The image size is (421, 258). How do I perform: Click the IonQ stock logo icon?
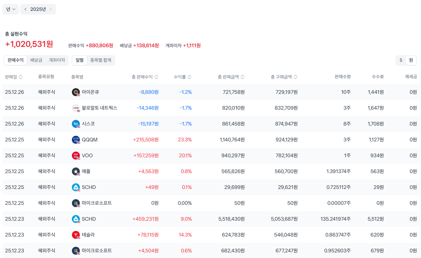76,92
